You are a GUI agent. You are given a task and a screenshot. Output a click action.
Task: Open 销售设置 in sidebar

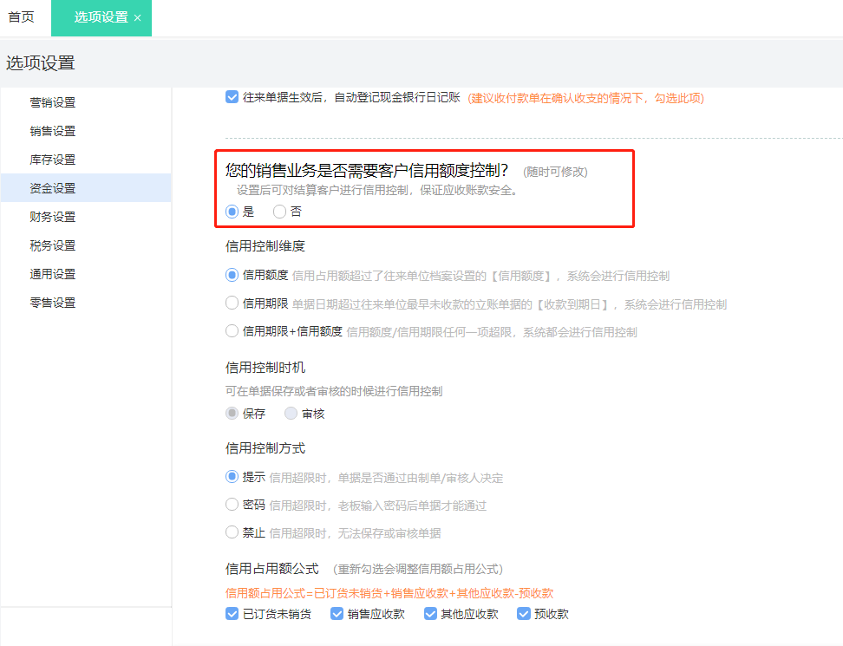53,131
